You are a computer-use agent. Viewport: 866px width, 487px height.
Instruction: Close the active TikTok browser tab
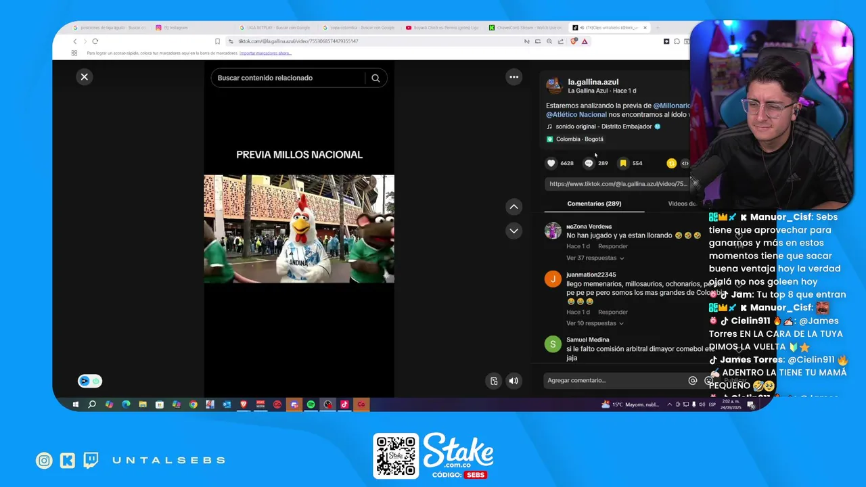point(645,28)
